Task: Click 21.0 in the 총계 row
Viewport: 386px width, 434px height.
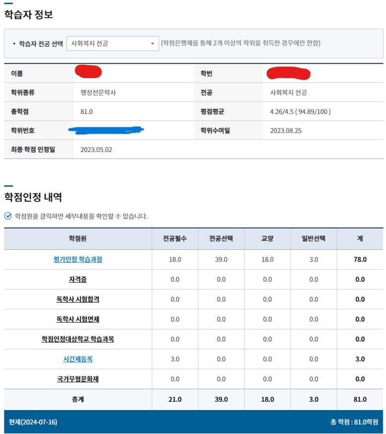Action: pyautogui.click(x=175, y=399)
